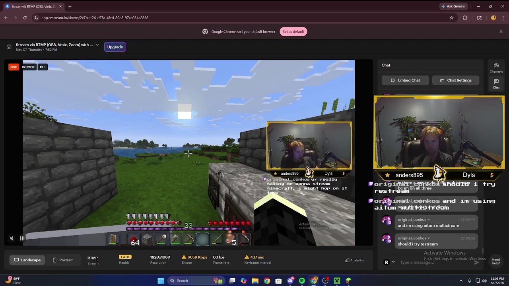The height and width of the screenshot is (286, 509).
Task: Open Chat Settings
Action: [455, 80]
